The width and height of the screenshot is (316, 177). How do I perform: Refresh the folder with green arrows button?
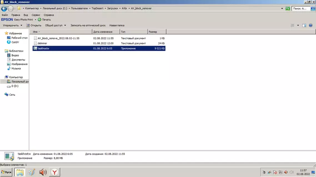point(288,9)
